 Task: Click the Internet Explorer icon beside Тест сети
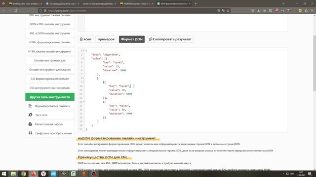point(30,115)
